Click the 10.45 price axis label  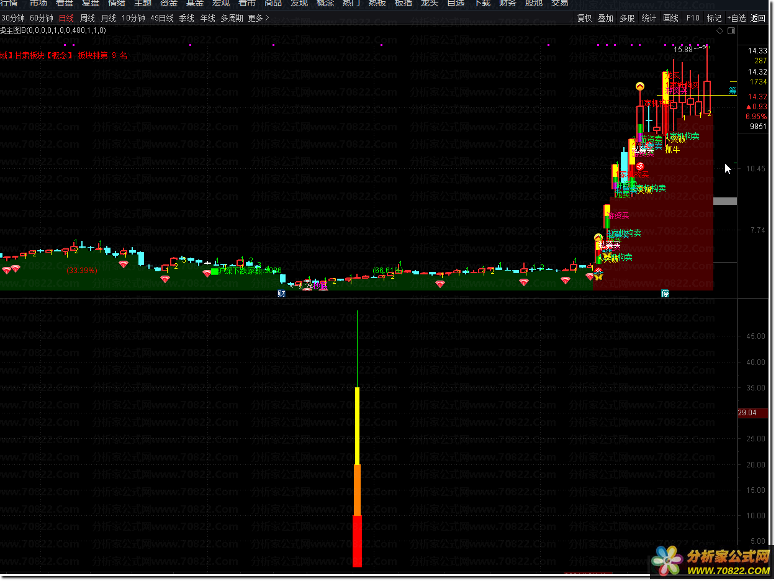757,169
